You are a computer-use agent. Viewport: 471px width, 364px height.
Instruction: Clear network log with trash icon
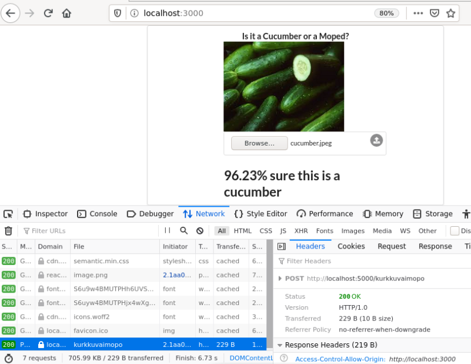pyautogui.click(x=8, y=231)
